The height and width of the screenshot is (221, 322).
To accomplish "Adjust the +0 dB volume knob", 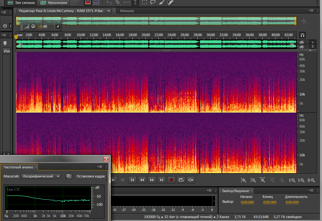I will click(33, 26).
